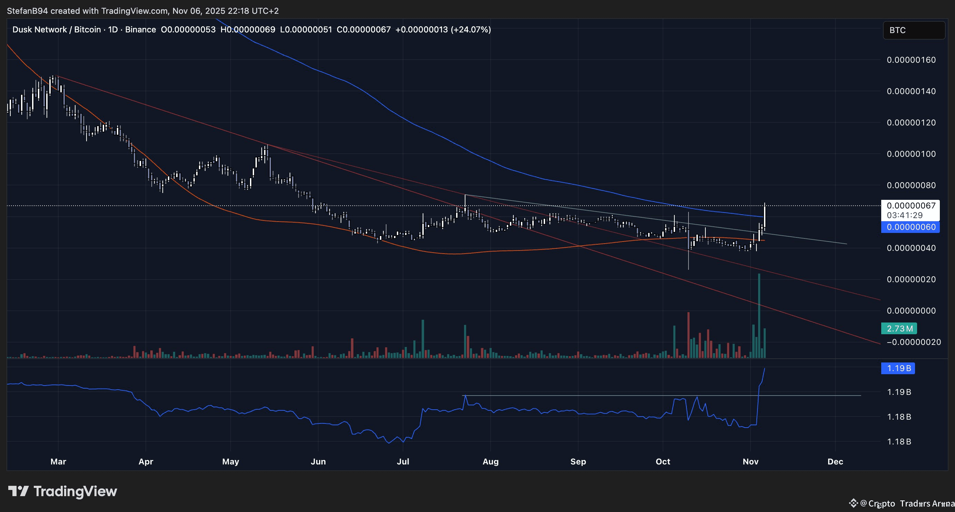Click the Sep label on time axis
Image resolution: width=955 pixels, height=512 pixels.
[578, 462]
